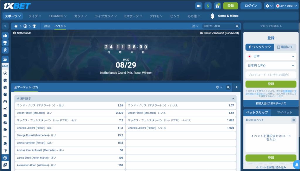Select the horse racing icon in sidebar

coord(5,109)
